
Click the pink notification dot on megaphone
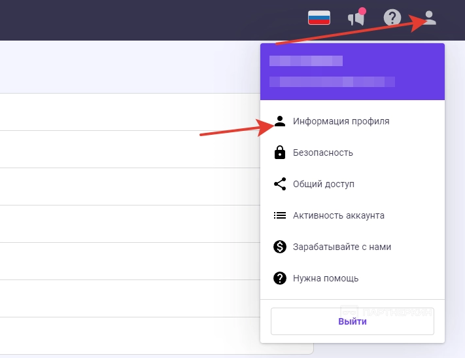pyautogui.click(x=362, y=11)
